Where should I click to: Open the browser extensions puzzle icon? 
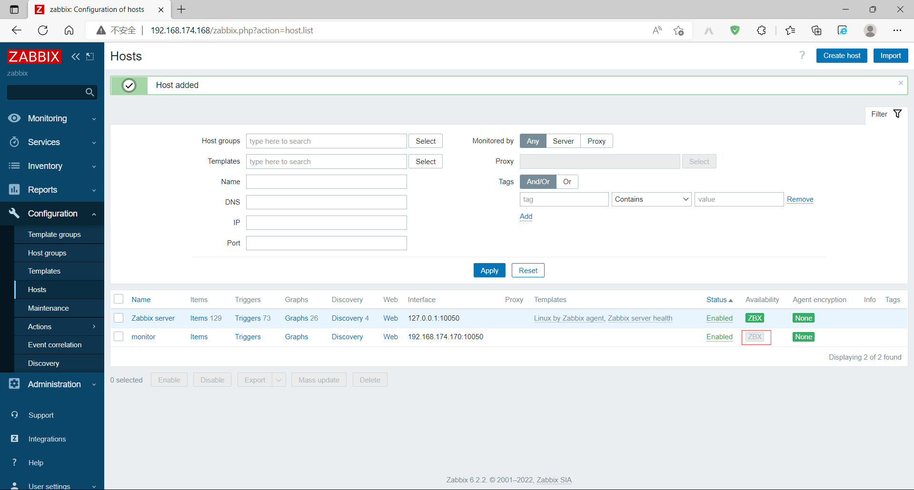tap(761, 30)
